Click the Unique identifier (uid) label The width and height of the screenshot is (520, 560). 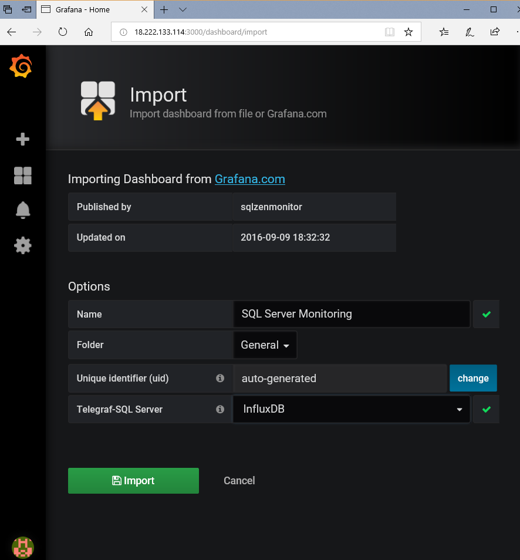pyautogui.click(x=123, y=378)
